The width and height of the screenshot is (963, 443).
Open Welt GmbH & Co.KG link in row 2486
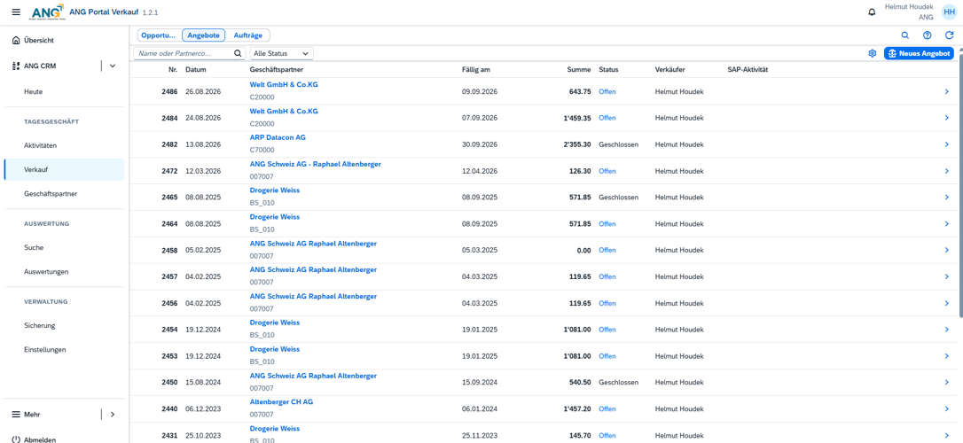tap(284, 85)
